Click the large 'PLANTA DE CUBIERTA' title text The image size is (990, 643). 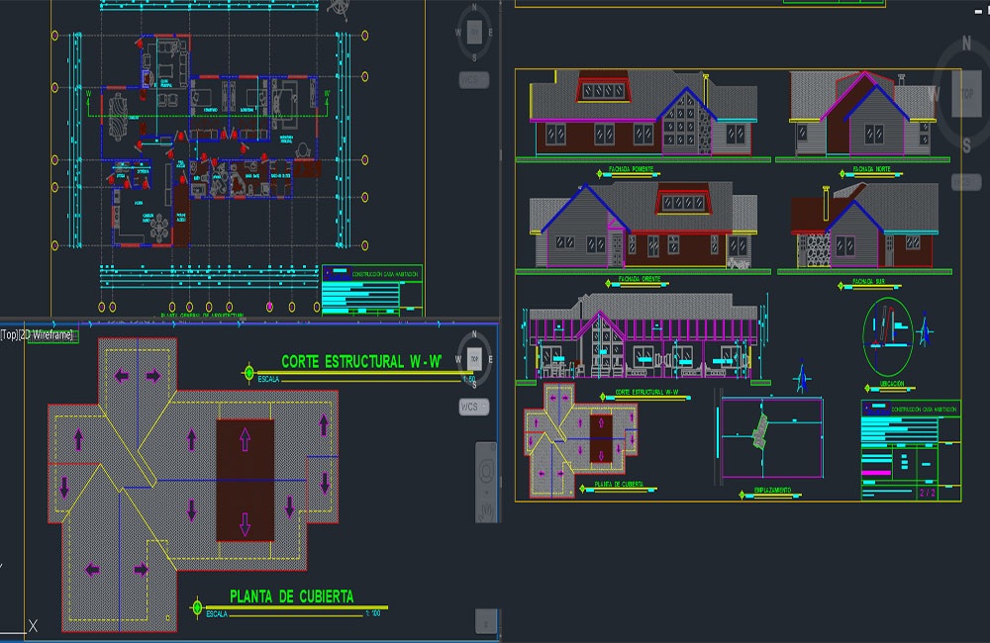click(x=291, y=597)
